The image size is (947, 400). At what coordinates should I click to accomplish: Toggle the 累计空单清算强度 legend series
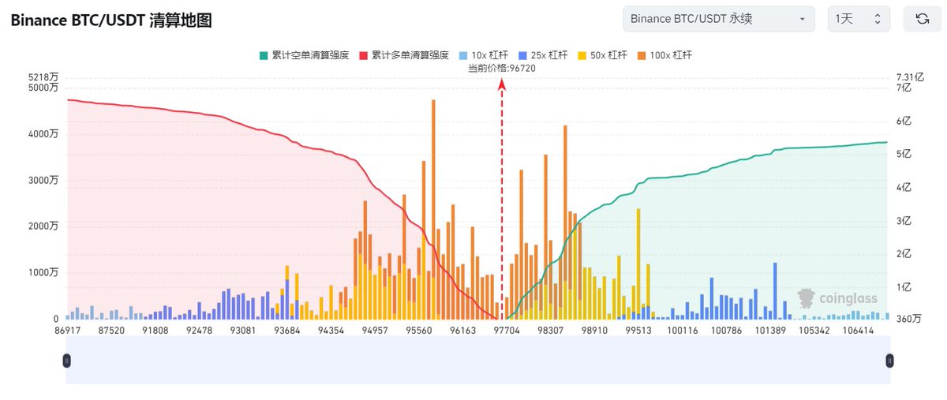(304, 55)
